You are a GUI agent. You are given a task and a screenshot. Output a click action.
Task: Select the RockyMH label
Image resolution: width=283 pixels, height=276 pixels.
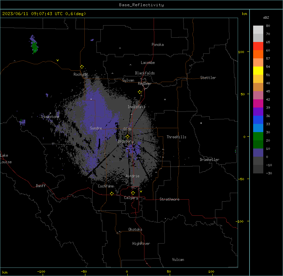tap(80, 74)
